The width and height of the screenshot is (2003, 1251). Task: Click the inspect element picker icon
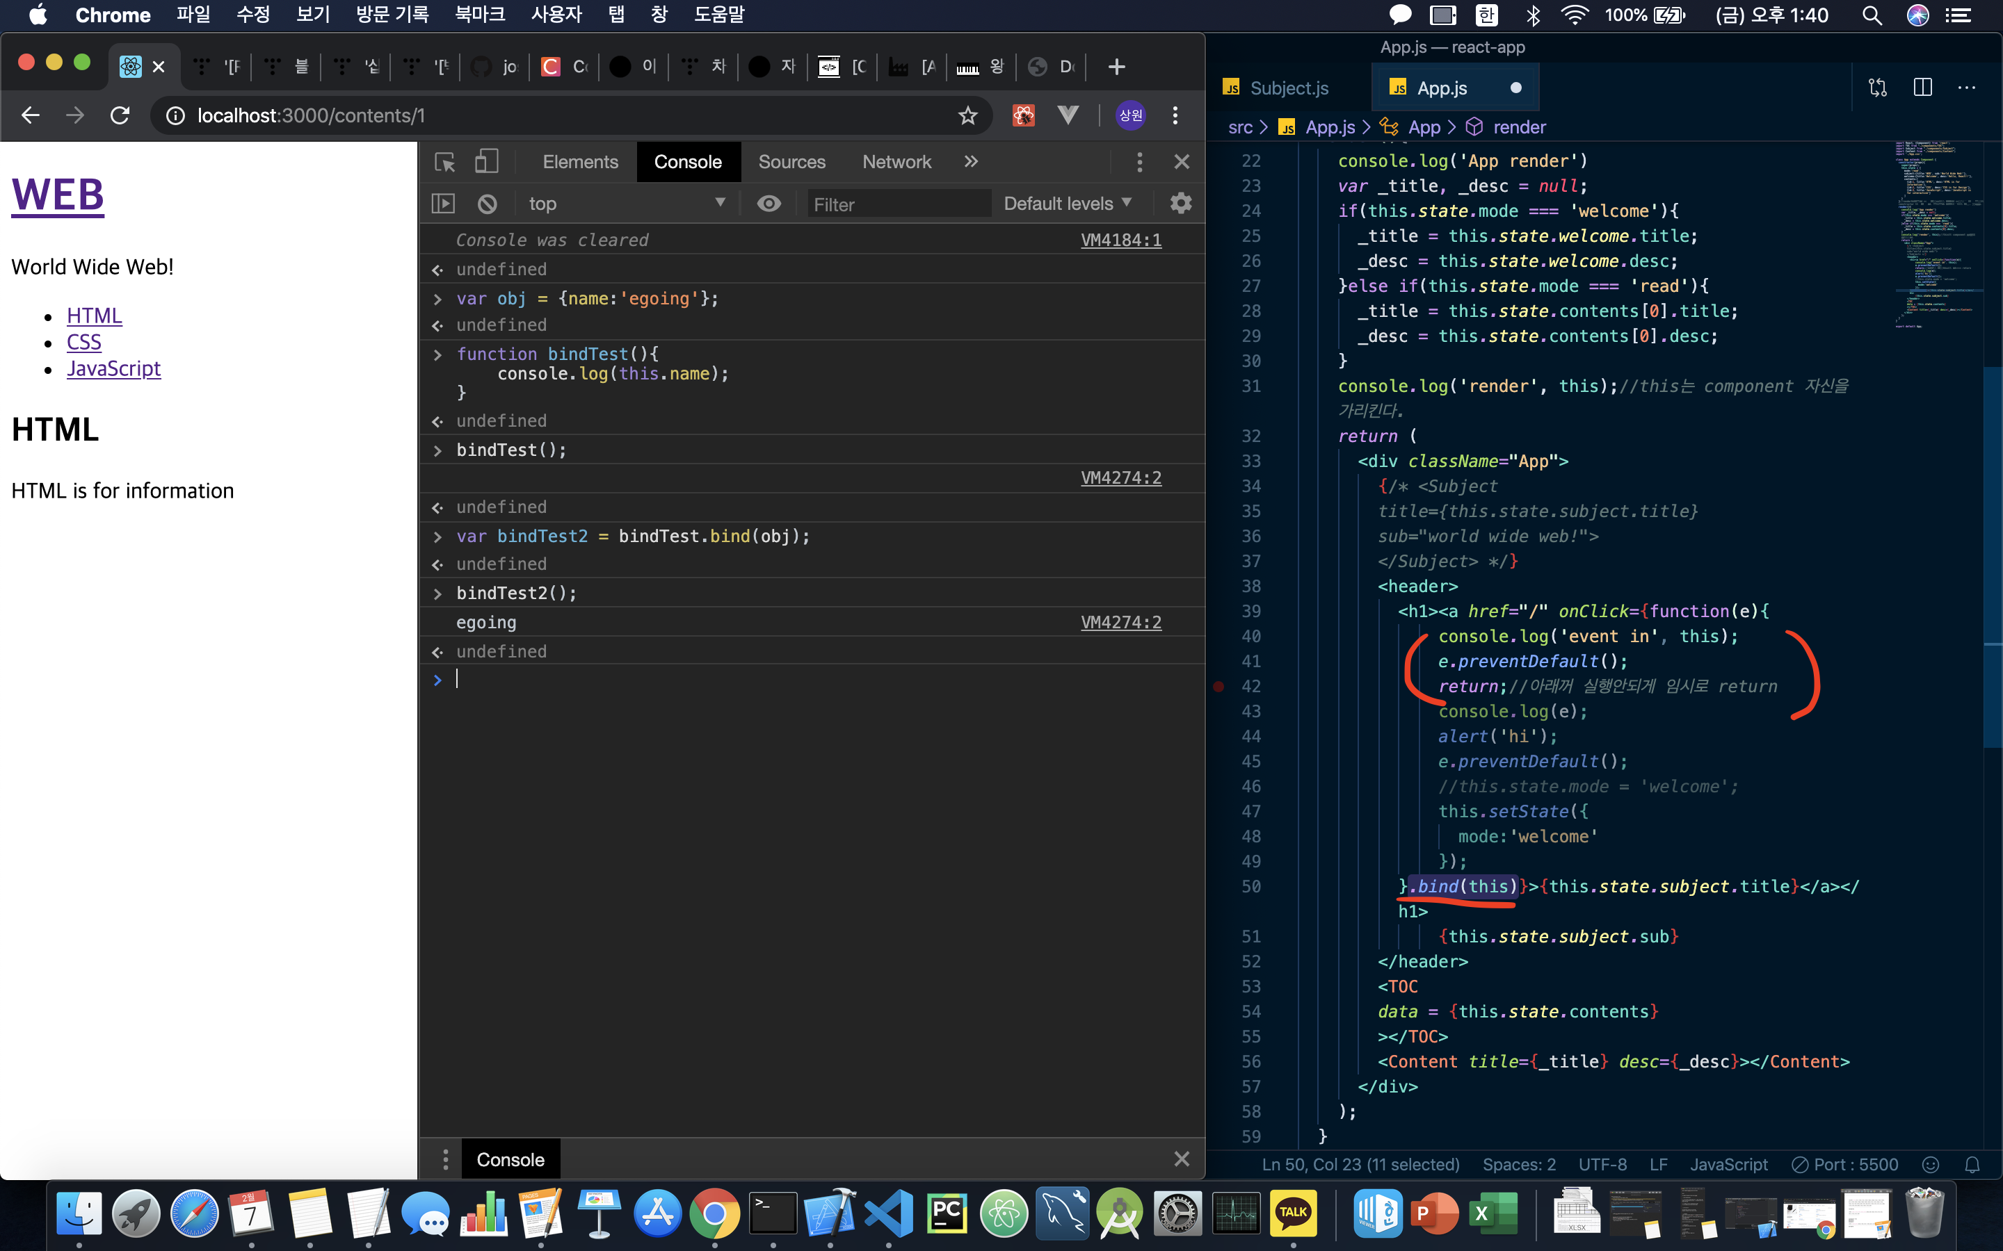[x=444, y=161]
